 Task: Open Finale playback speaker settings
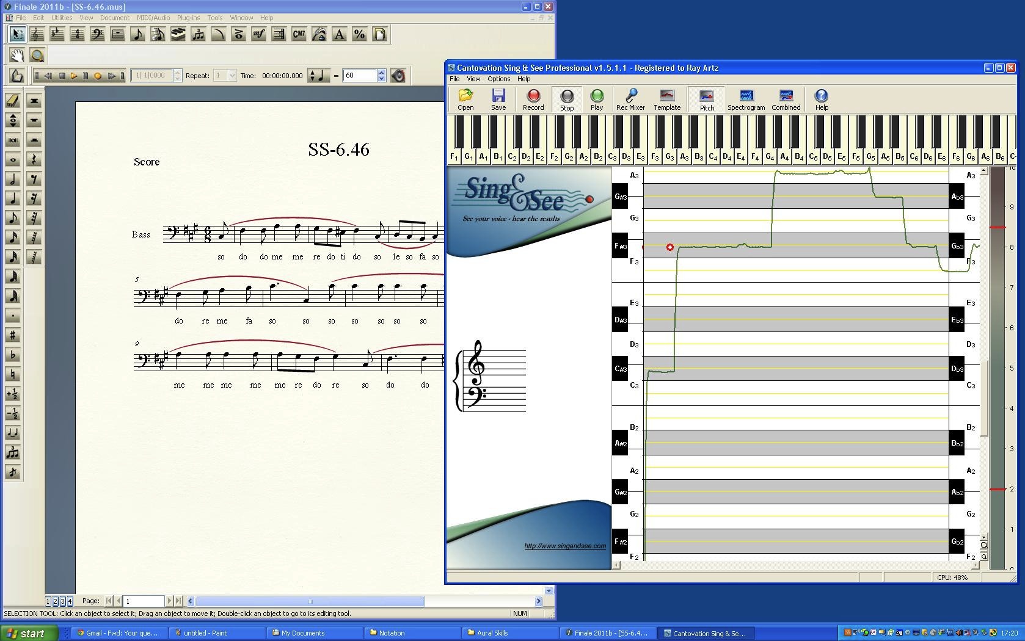[x=398, y=76]
